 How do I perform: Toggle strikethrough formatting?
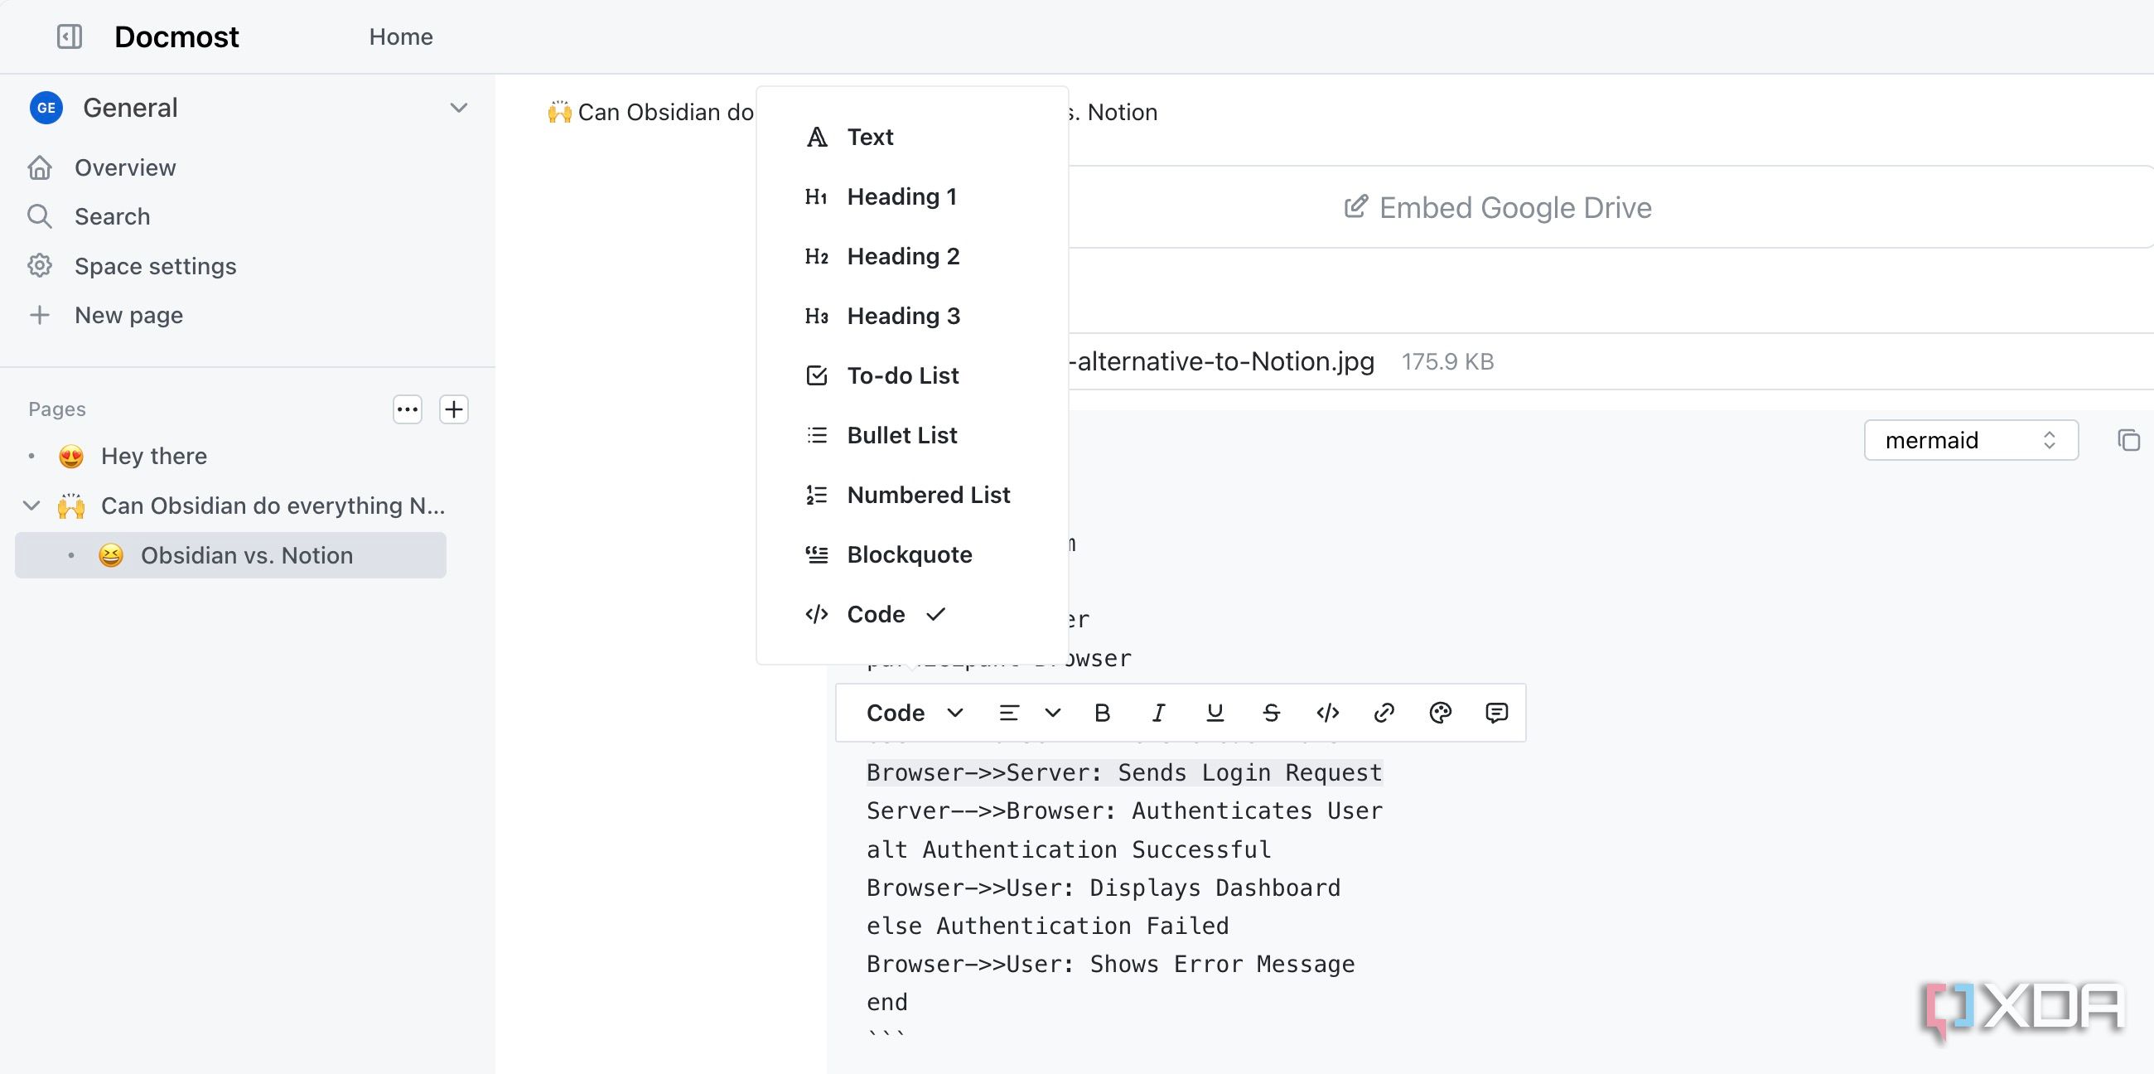(1271, 713)
